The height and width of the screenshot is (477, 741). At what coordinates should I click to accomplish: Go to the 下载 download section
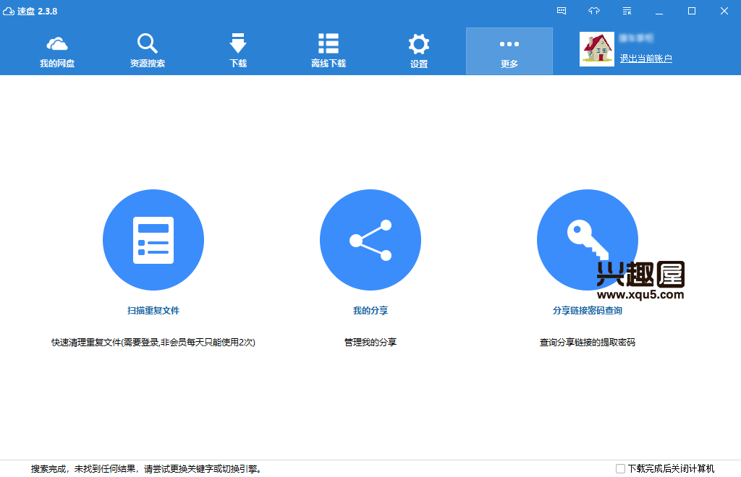[x=238, y=51]
